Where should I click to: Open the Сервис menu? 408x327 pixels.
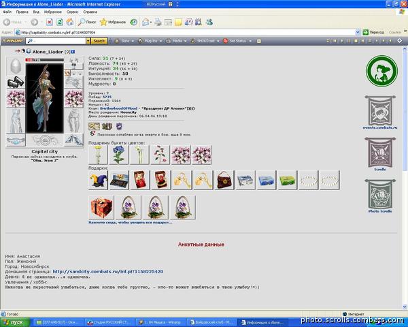[72, 12]
